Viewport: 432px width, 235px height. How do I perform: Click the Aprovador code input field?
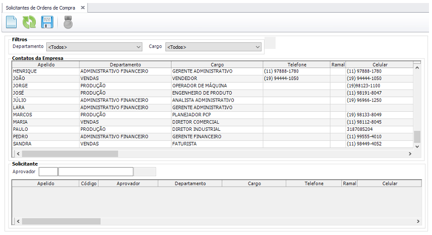click(48, 172)
